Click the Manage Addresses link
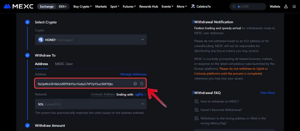300x131 pixels. click(x=133, y=74)
